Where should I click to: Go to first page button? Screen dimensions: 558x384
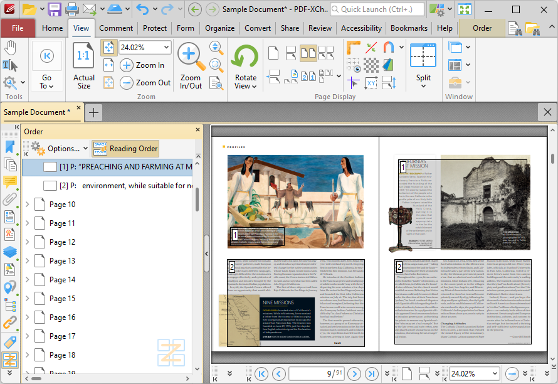point(261,374)
